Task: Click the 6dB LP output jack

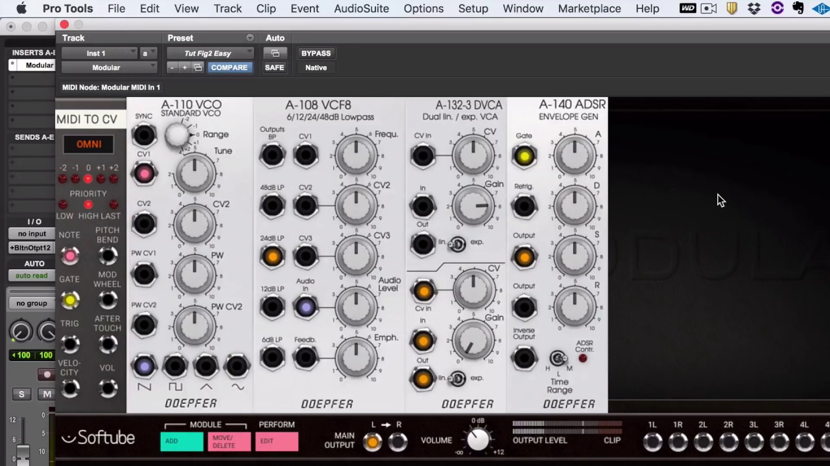Action: pos(272,357)
